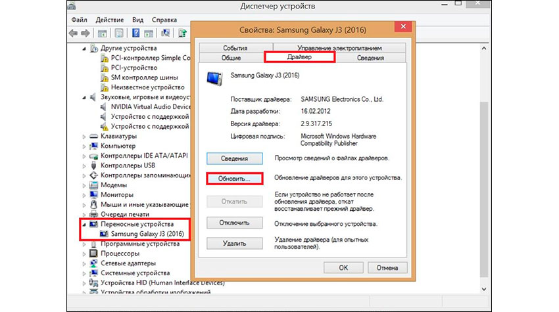Viewport: 559px width, 312px height.
Task: Open the Действие menu
Action: [110, 20]
